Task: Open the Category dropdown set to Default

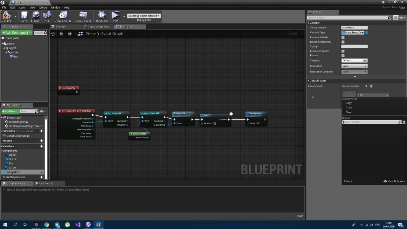Action: coord(354,60)
